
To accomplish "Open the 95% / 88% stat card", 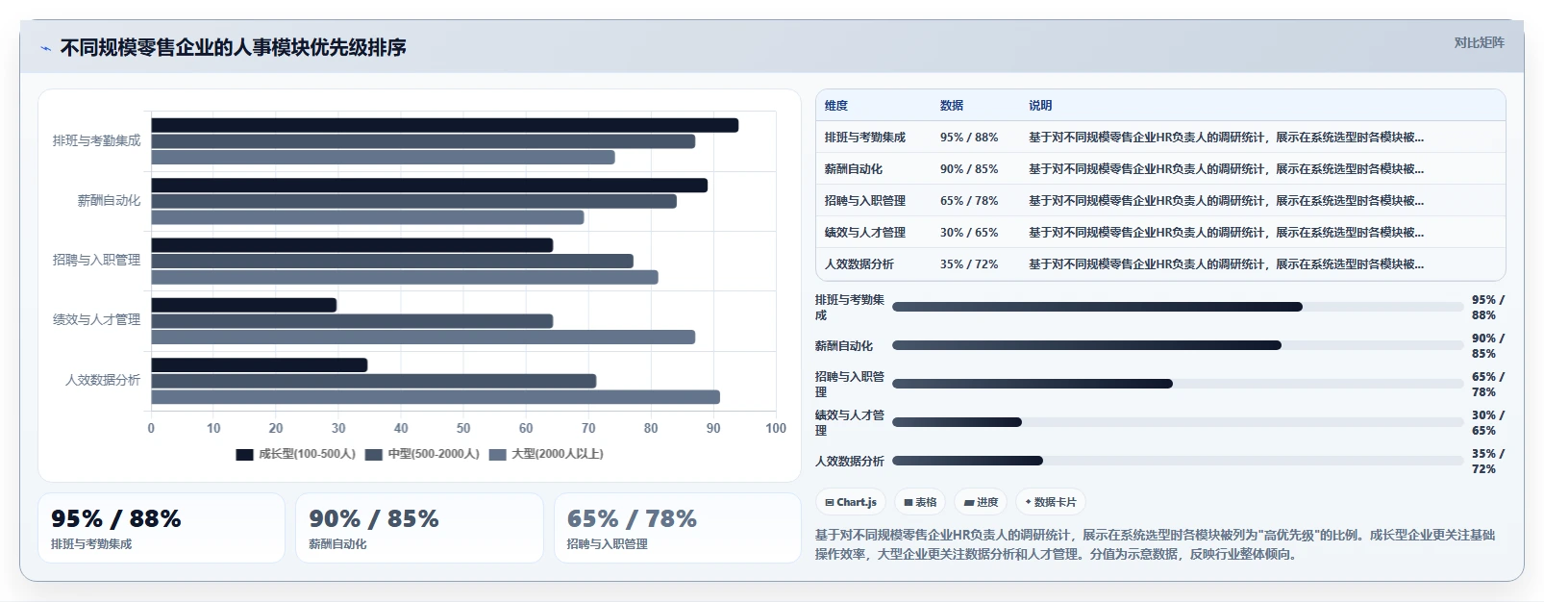I will point(162,528).
